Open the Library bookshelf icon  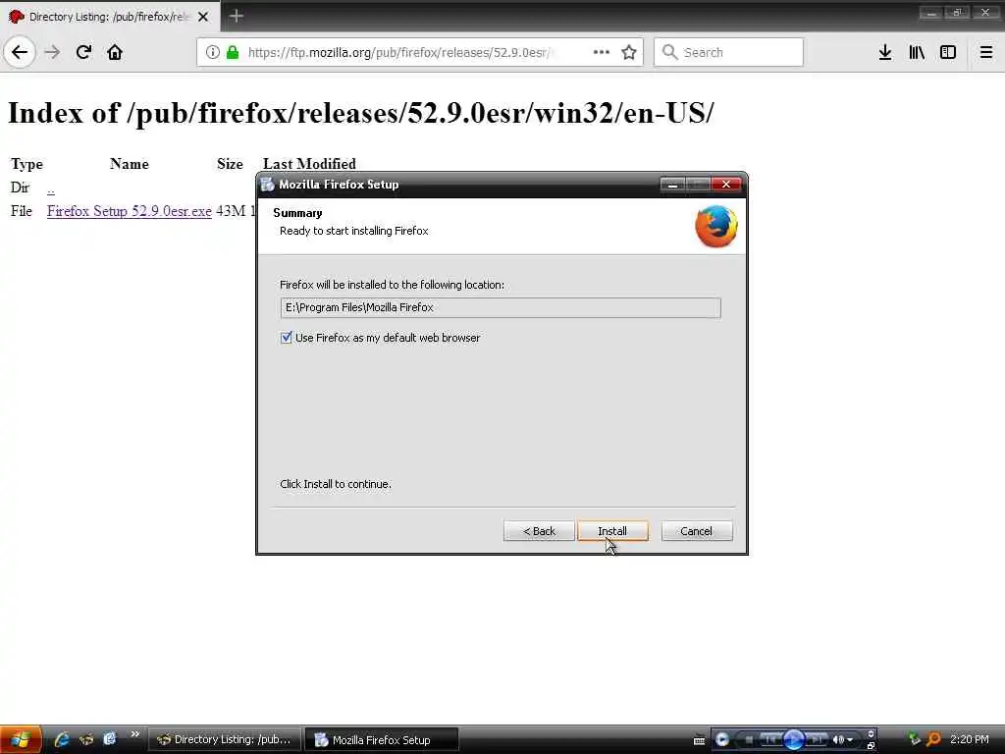pyautogui.click(x=917, y=52)
